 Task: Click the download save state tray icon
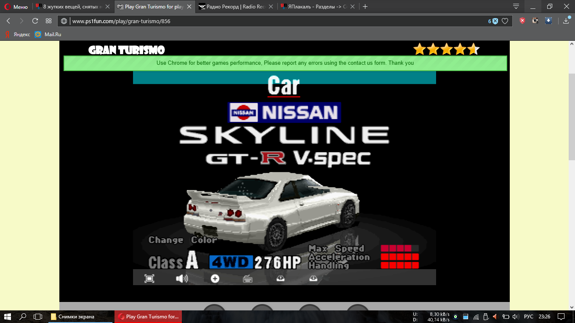pyautogui.click(x=314, y=278)
